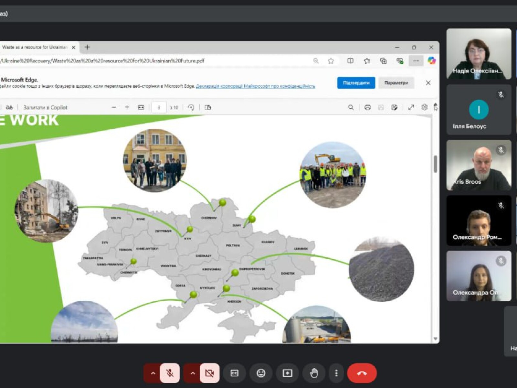Select the Ілля Белоус participant tile
Viewport: 517px width, 388px height.
(479, 110)
